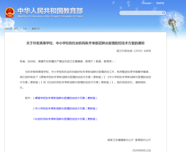Open 公开 in the breadcrumb trail
The height and width of the screenshot is (152, 186).
pos(25,29)
